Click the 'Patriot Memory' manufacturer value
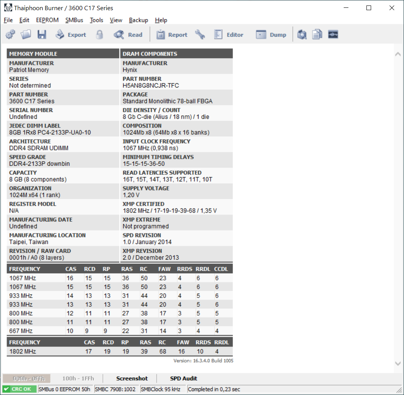 (29, 70)
